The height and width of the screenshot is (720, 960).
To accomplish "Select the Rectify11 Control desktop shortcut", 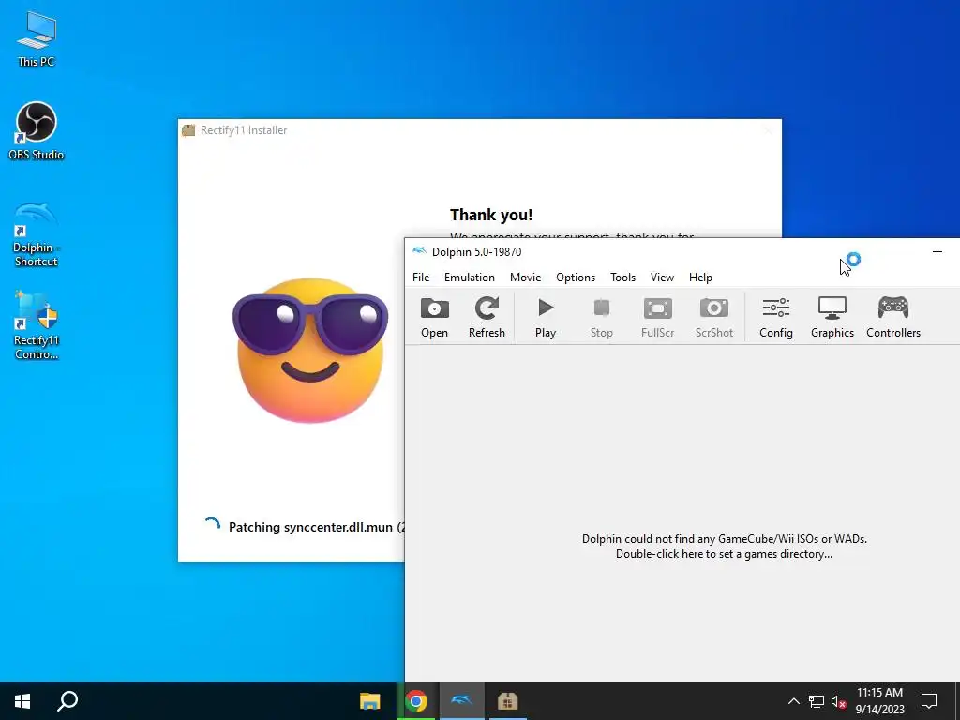I will [37, 325].
